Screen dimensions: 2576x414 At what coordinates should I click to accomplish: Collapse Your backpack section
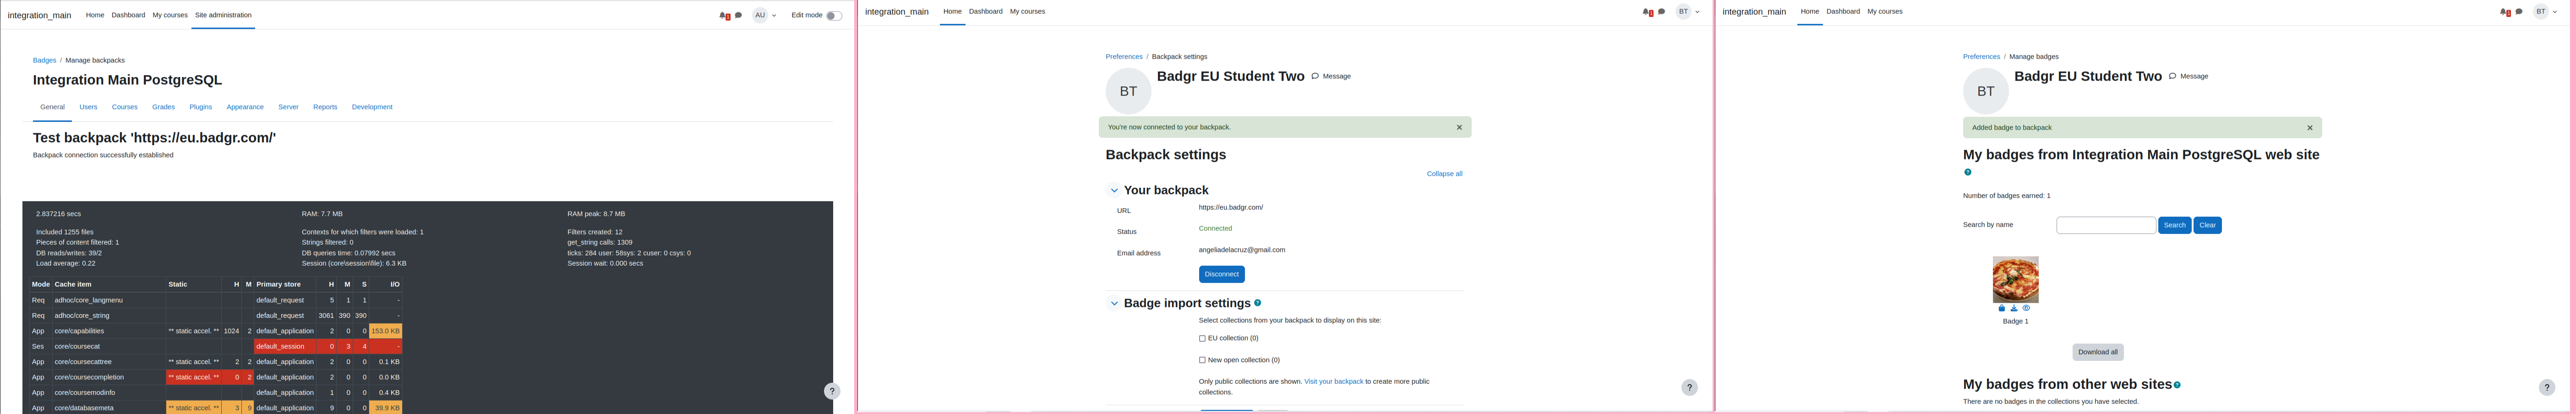coord(1114,190)
